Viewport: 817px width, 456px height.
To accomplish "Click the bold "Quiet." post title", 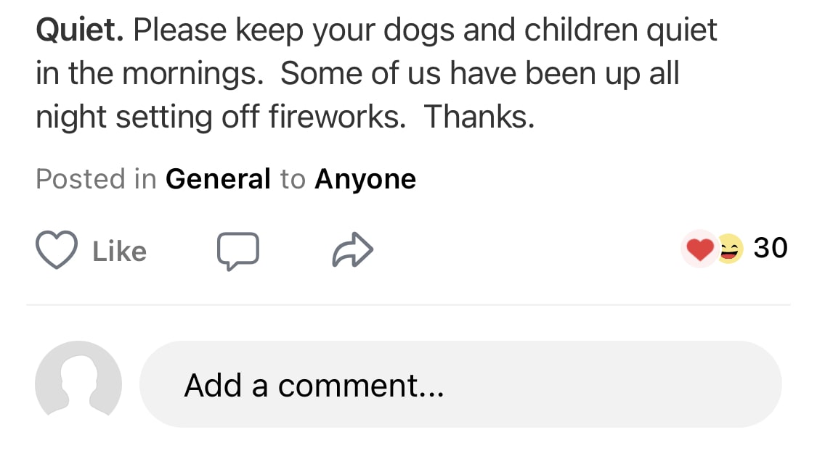I will (80, 30).
